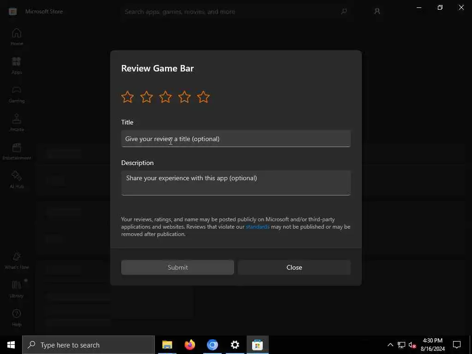Rate Game Bar one star

[x=127, y=97]
